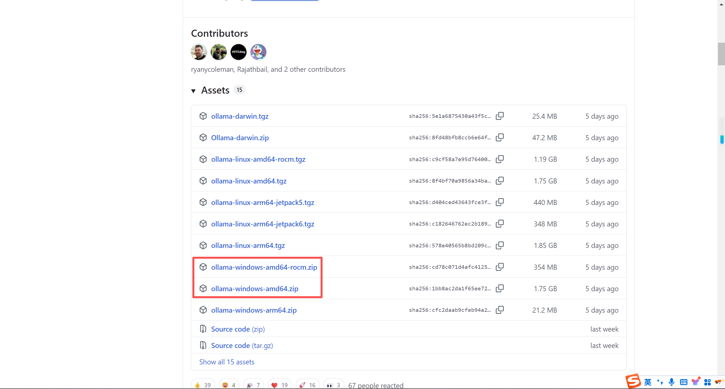Collapse the Assets section triangle
Image resolution: width=725 pixels, height=389 pixels.
pos(194,91)
